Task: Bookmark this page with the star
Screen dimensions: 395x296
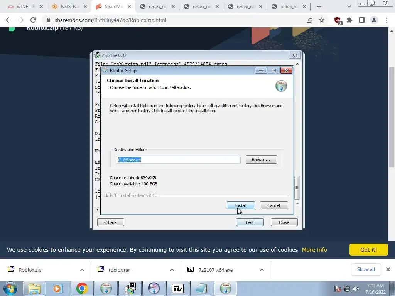Action: 322,20
